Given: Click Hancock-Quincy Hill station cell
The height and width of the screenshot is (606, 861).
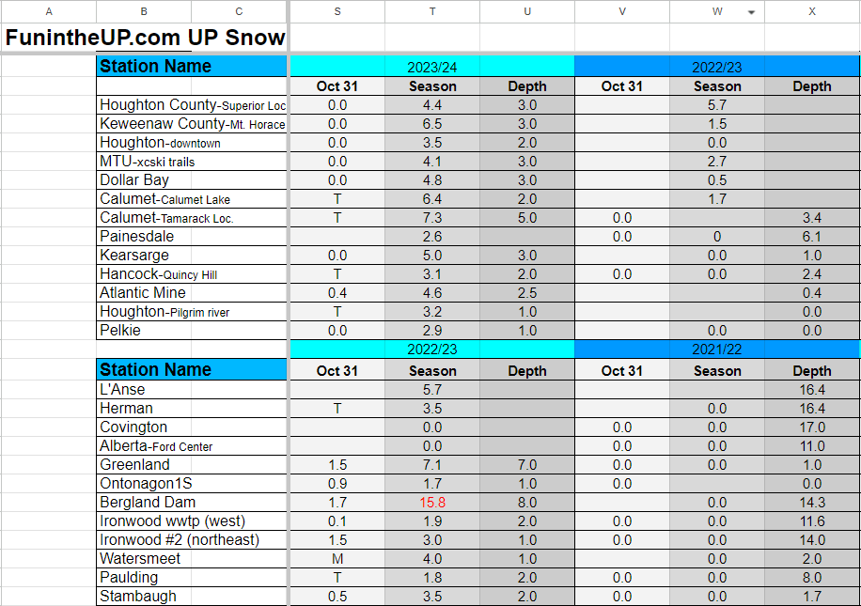Looking at the screenshot, I should tap(192, 274).
